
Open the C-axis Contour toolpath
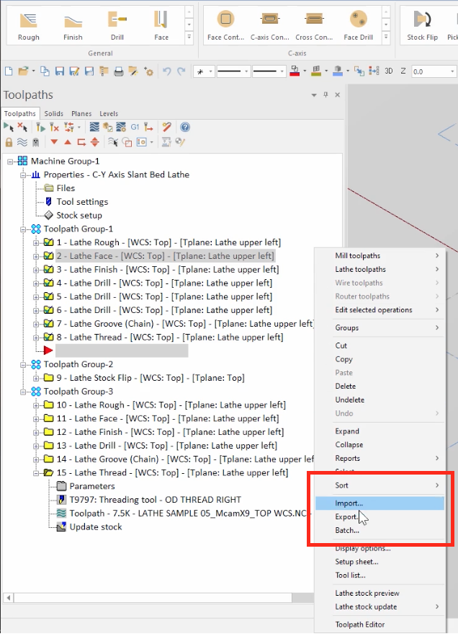pyautogui.click(x=269, y=26)
